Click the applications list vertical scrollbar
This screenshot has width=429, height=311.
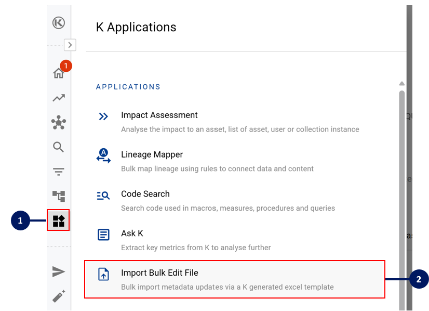401,198
